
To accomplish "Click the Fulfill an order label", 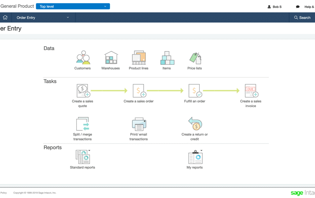I will pos(195,101).
